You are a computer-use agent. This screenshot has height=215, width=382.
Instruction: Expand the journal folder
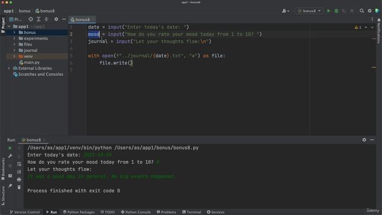[x=14, y=50]
